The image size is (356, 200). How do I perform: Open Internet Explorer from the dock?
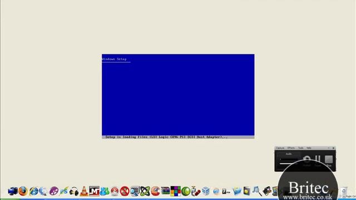(x=33, y=191)
